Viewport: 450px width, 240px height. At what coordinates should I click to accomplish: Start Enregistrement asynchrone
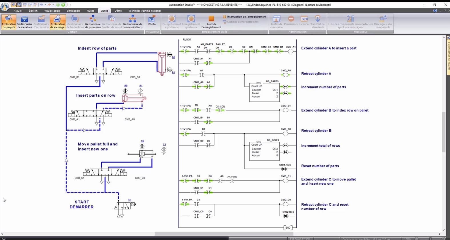click(172, 22)
